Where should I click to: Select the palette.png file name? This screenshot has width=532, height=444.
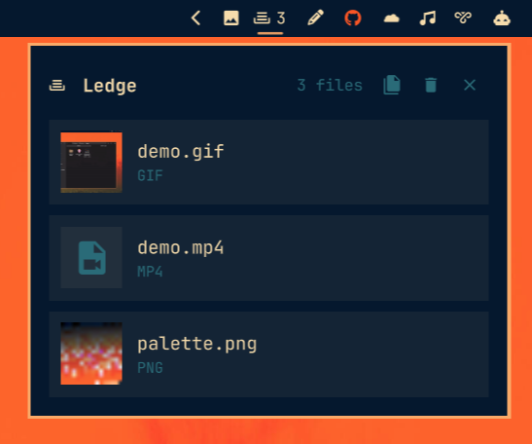(x=197, y=344)
